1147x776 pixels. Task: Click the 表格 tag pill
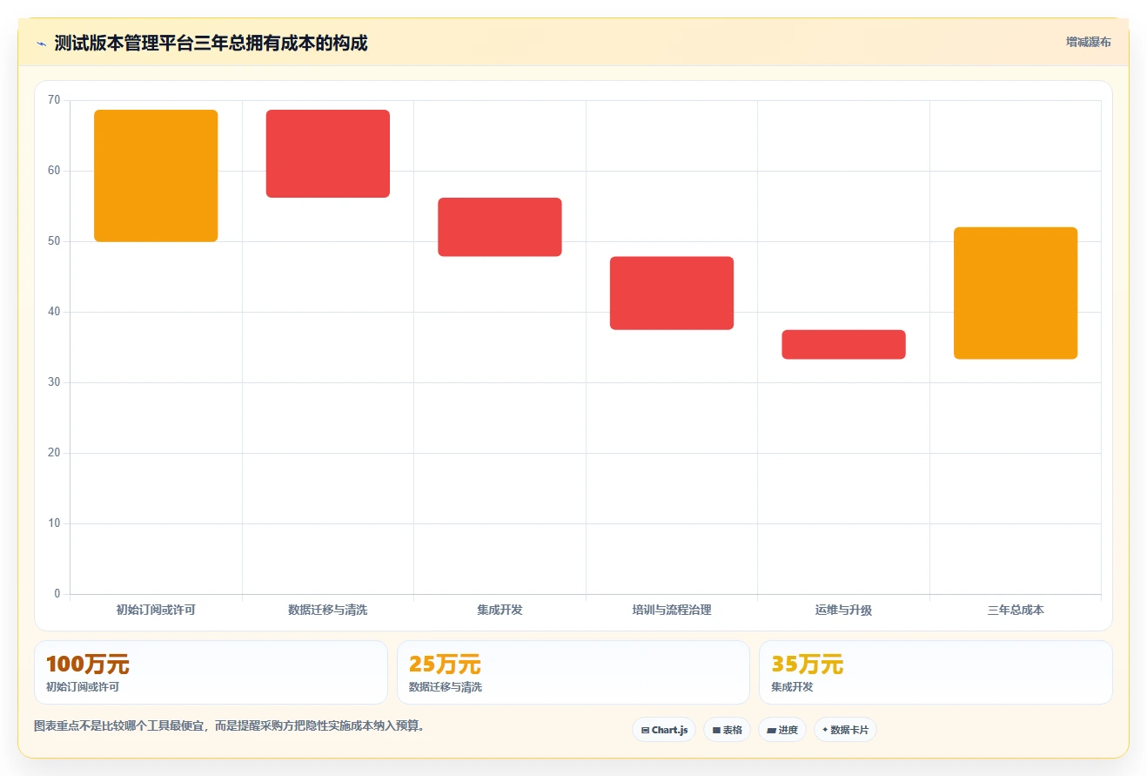[727, 730]
